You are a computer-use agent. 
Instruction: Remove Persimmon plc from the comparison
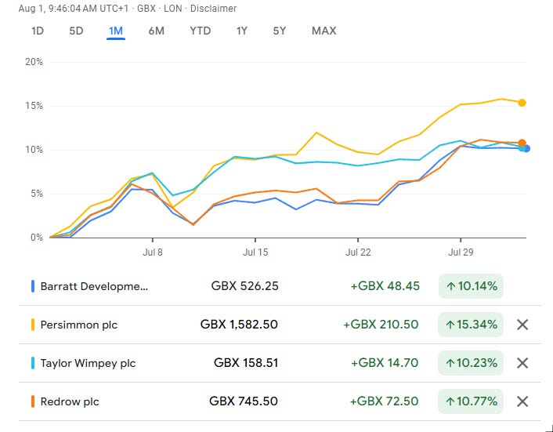(522, 325)
